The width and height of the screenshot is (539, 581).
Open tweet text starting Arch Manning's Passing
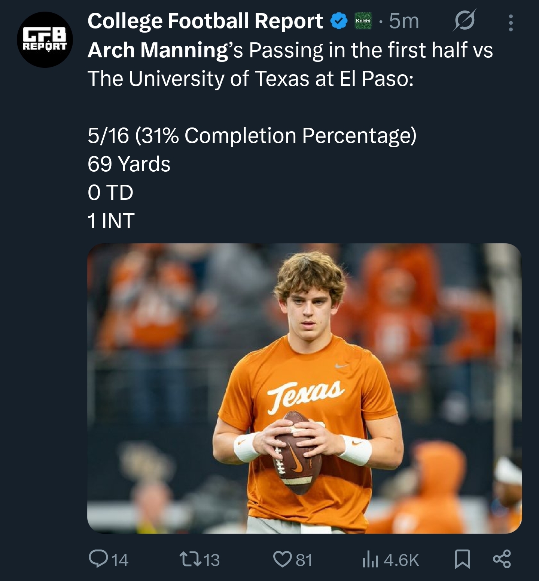click(290, 64)
